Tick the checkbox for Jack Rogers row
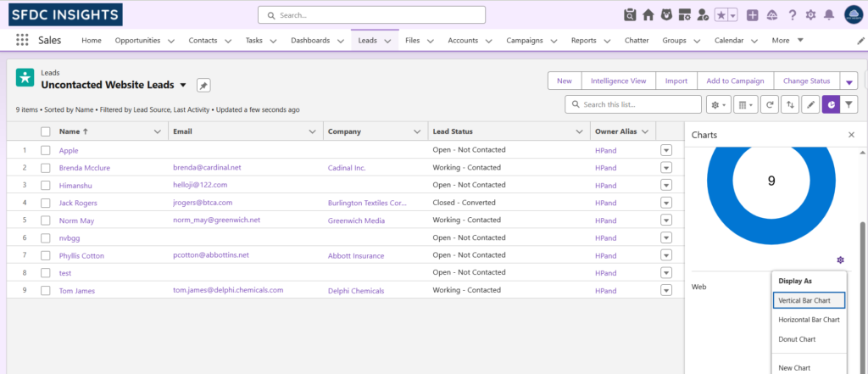Screen dimensions: 868x374 46,203
